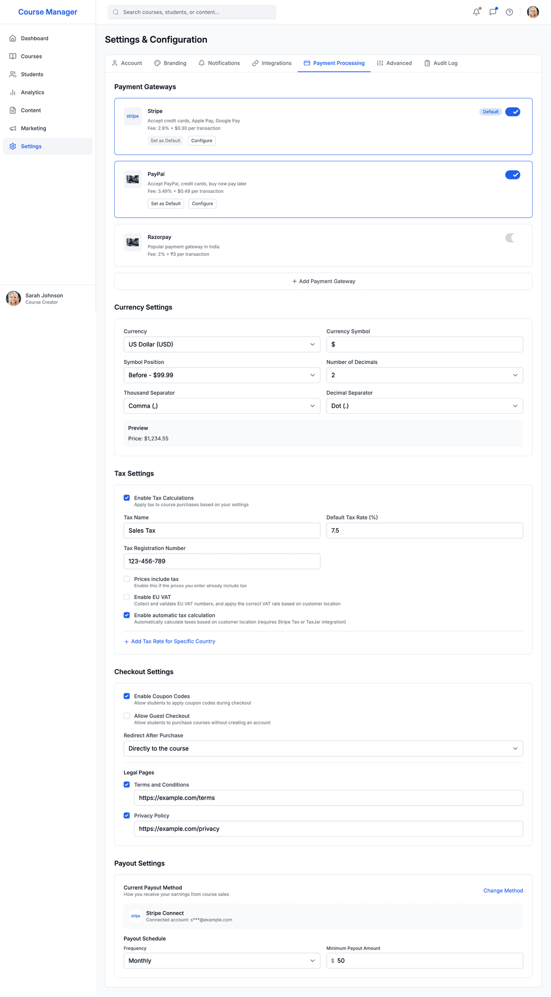Click the Dashboard home icon in sidebar
The height and width of the screenshot is (997, 551).
[x=13, y=38]
